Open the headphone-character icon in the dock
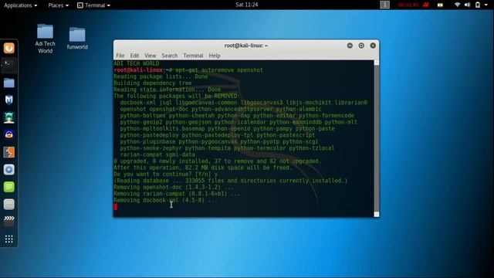 (x=8, y=134)
